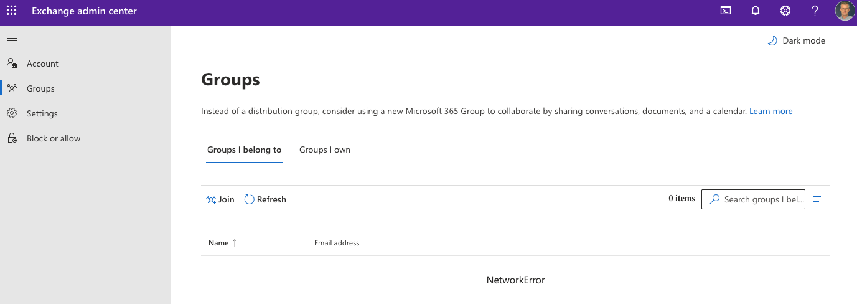Click the 0 items count text
Image resolution: width=857 pixels, height=304 pixels.
[x=682, y=199]
